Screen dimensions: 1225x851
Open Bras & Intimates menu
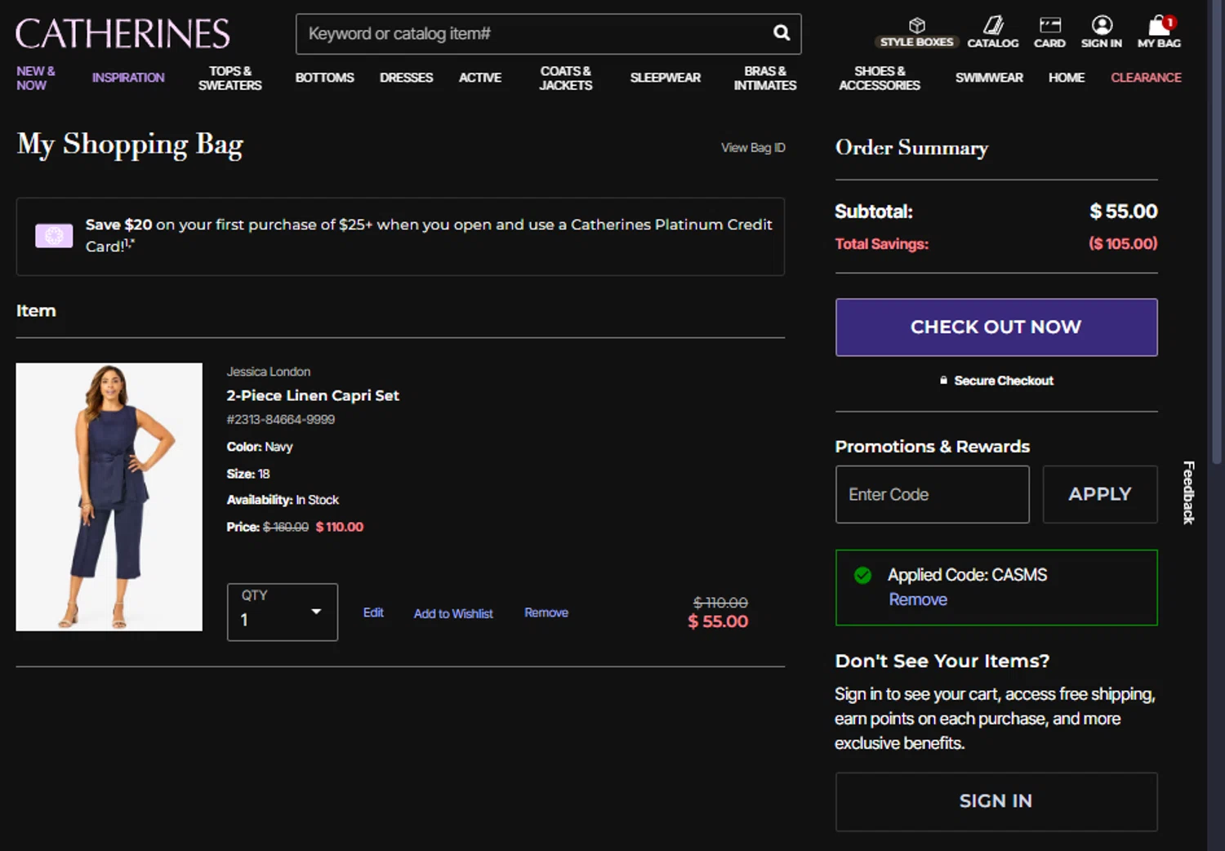765,78
